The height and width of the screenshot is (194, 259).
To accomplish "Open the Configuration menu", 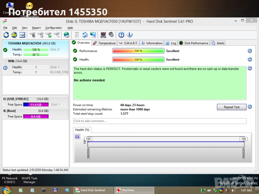I will [x=53, y=28].
